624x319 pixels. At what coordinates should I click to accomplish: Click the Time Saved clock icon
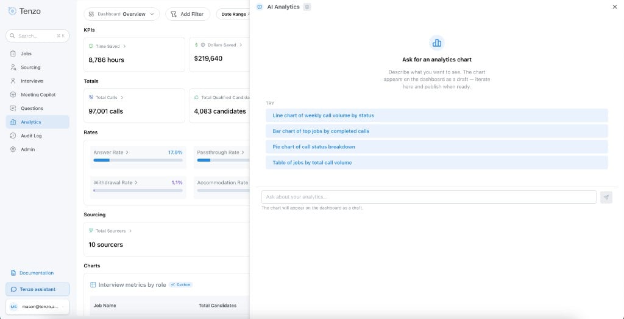[91, 46]
